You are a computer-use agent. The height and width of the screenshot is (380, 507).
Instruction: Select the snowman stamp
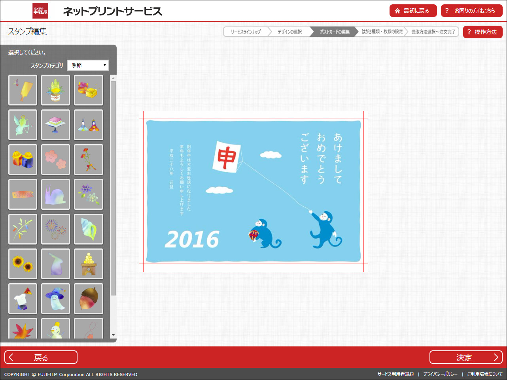coord(55,330)
